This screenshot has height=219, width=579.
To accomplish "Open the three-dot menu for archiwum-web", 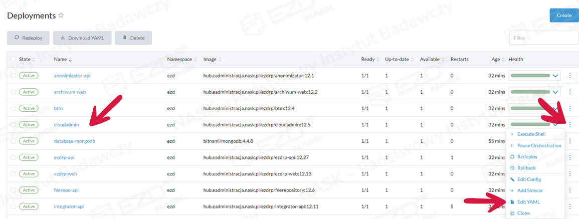I will [x=570, y=92].
